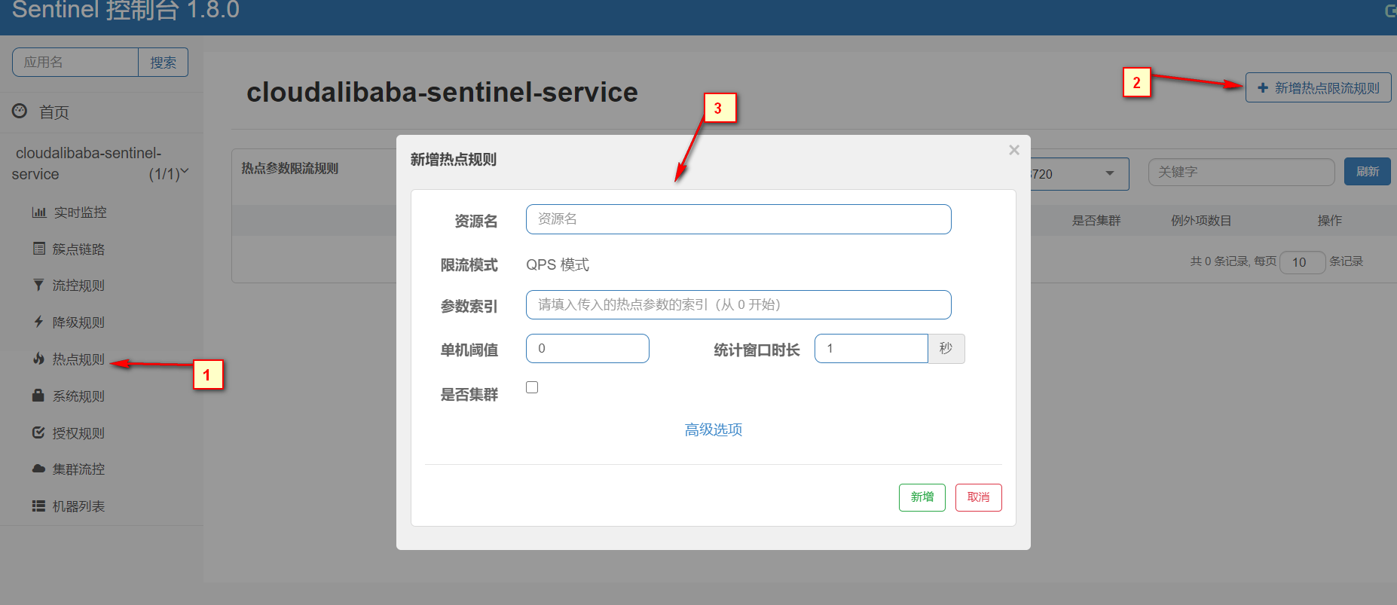
Task: Click the 资源名 input field
Action: (738, 219)
